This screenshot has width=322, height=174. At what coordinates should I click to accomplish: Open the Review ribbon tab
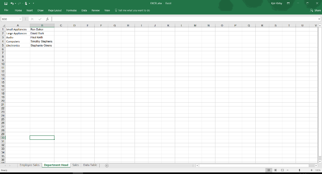(x=96, y=10)
